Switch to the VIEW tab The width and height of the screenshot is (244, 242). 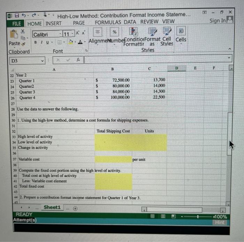(x=168, y=21)
